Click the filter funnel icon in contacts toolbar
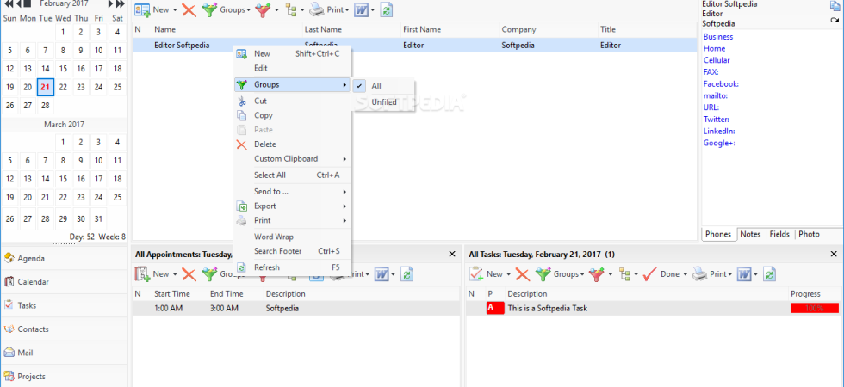 263,9
